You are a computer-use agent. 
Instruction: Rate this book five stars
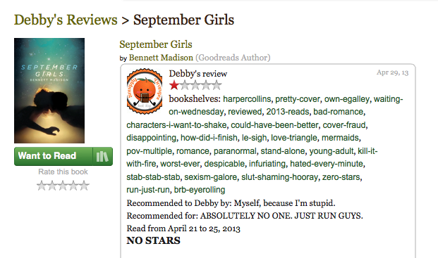click(84, 186)
